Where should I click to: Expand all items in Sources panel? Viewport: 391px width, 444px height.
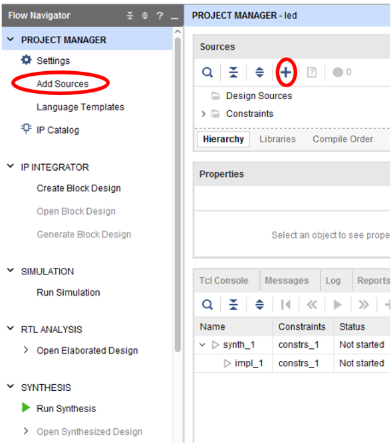(259, 72)
